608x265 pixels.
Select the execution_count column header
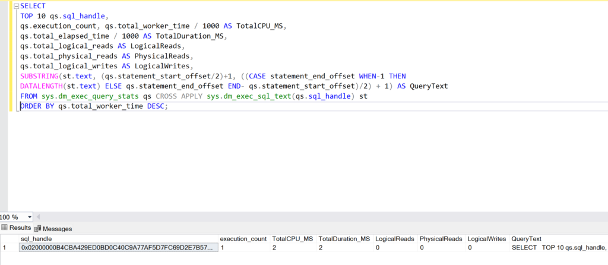[243, 238]
